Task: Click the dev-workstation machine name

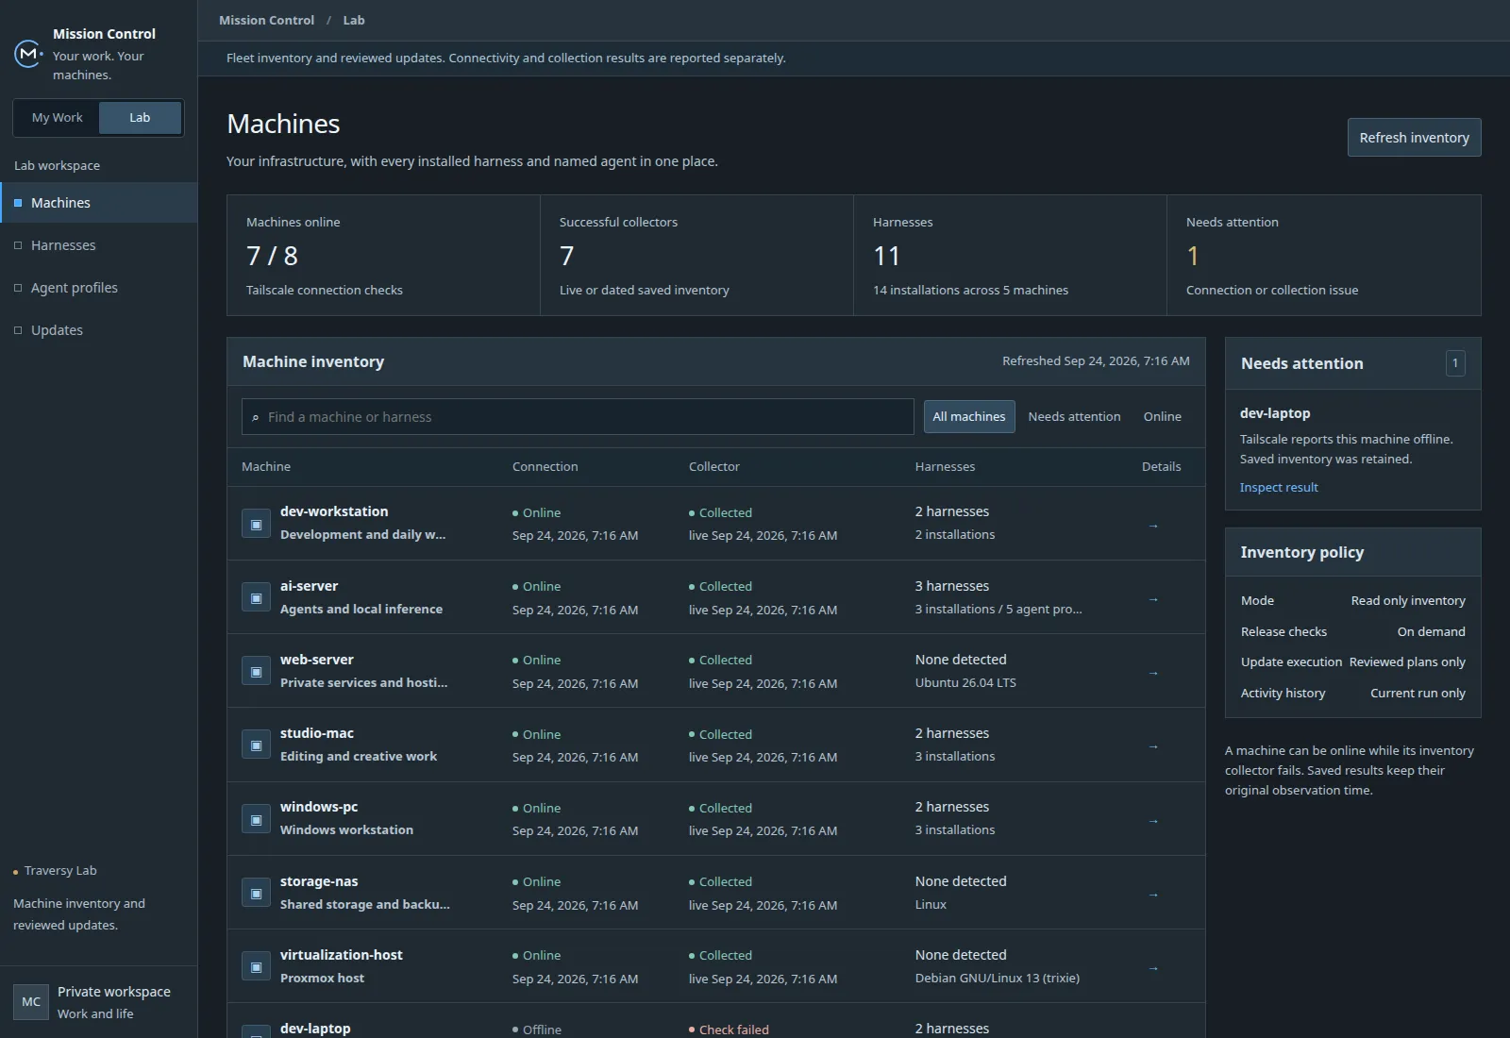Action: point(334,511)
